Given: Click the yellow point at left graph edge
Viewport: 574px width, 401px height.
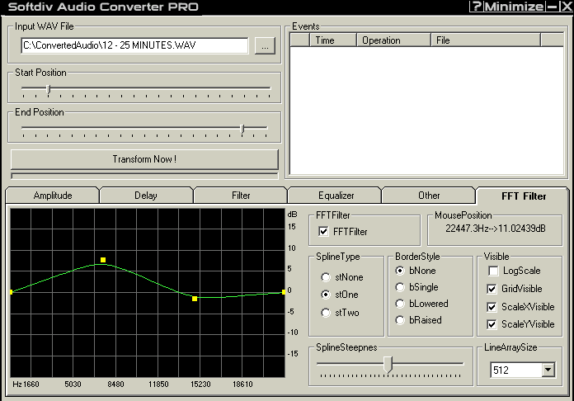Looking at the screenshot, I should (x=12, y=292).
